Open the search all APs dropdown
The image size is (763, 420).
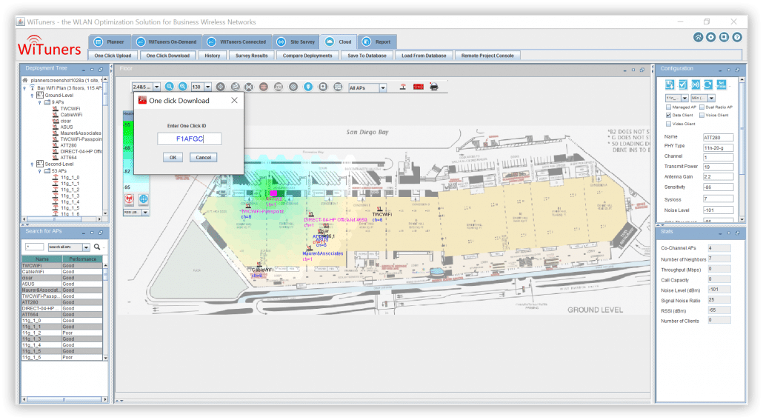tap(86, 247)
